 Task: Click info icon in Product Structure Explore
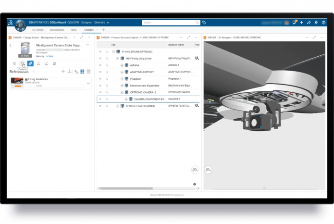click(x=195, y=184)
